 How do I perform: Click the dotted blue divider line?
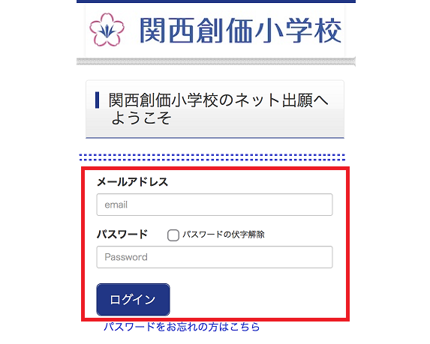(x=212, y=157)
